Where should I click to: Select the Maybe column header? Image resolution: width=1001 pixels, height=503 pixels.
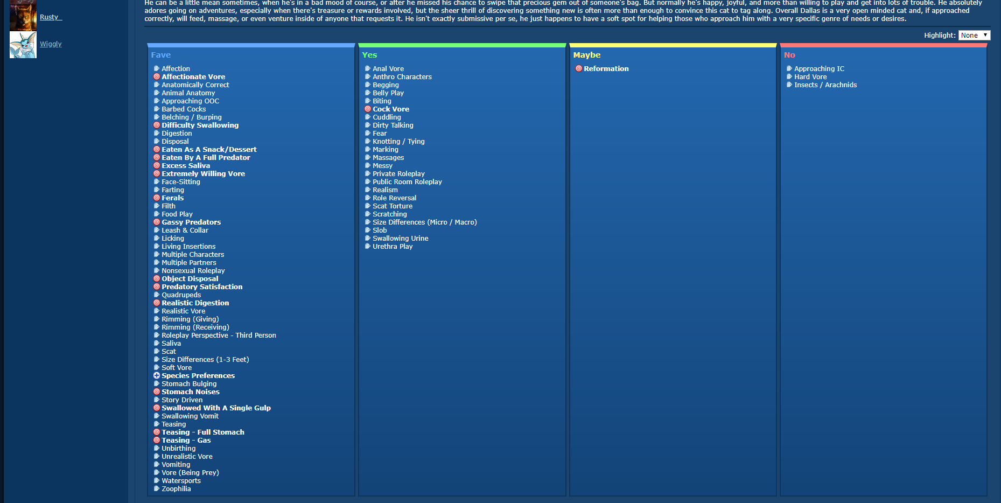point(587,55)
